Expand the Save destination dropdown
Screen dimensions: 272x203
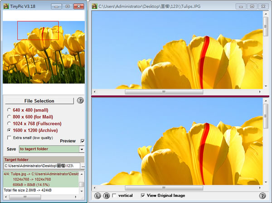82,149
